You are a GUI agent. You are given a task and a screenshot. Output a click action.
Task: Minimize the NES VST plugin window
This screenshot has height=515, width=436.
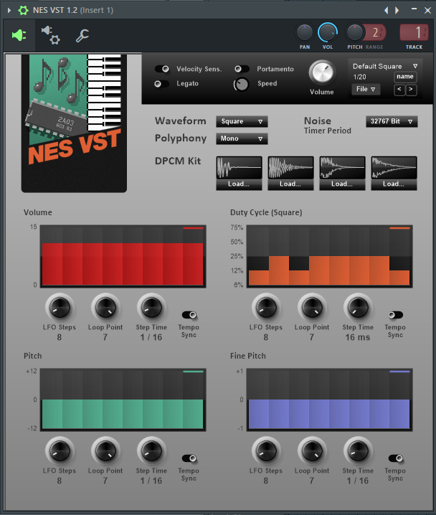coord(414,10)
